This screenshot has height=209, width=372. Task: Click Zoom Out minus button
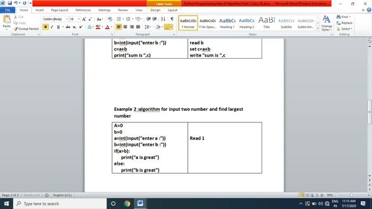click(337, 195)
